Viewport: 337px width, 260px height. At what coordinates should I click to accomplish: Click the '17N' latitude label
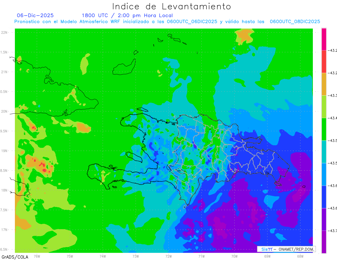coord(4,229)
